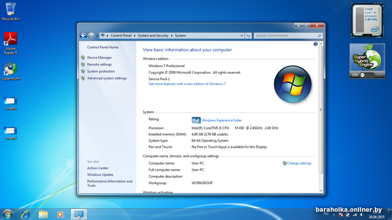Click WORKGROUP value text

coord(202,183)
